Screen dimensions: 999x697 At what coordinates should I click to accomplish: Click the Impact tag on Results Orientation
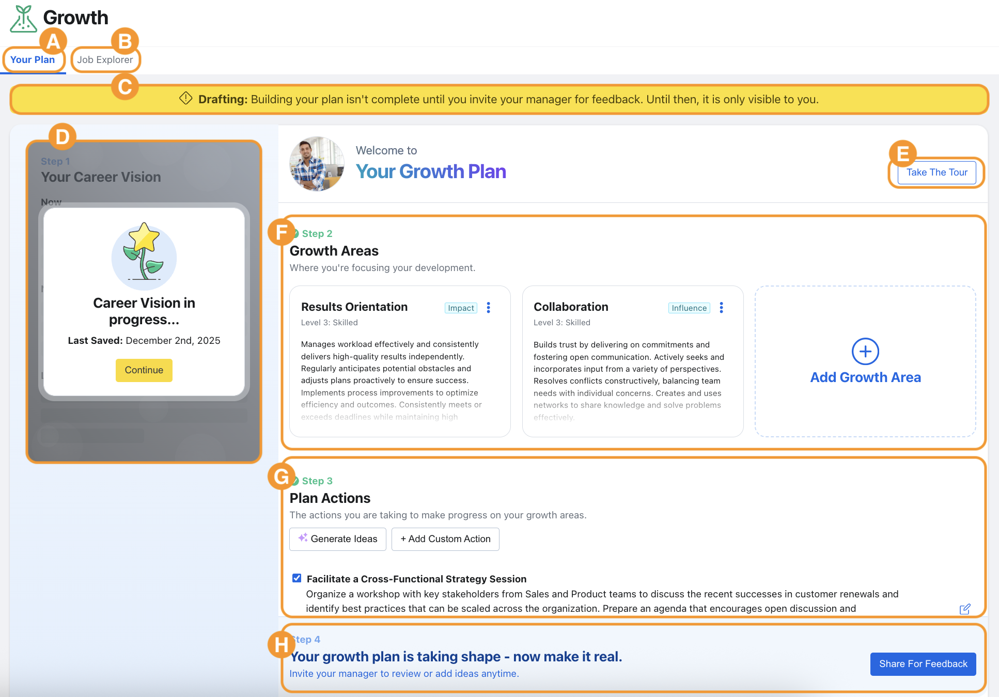coord(461,308)
